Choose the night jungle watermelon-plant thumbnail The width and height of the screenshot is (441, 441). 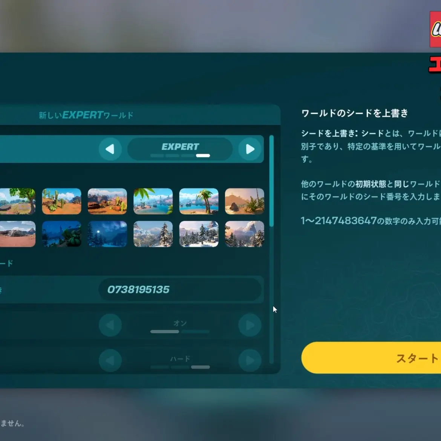[61, 234]
